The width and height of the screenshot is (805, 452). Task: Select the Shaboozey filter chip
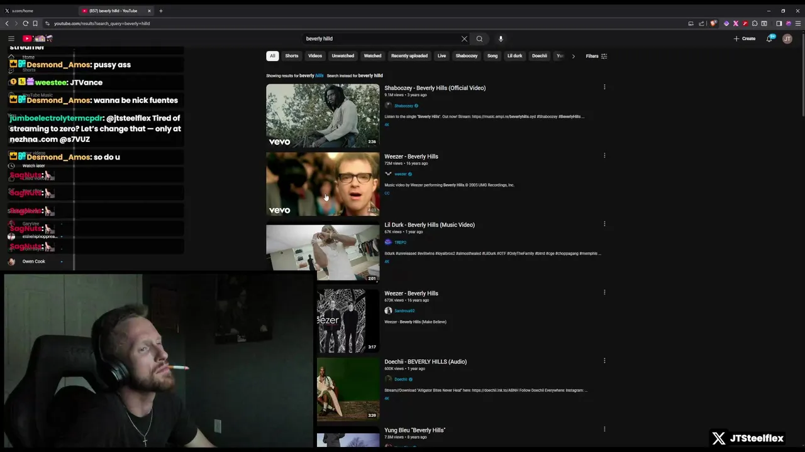pyautogui.click(x=467, y=56)
